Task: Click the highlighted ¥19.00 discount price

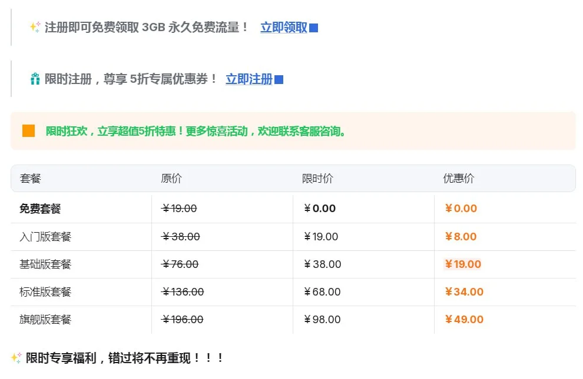Action: [463, 264]
